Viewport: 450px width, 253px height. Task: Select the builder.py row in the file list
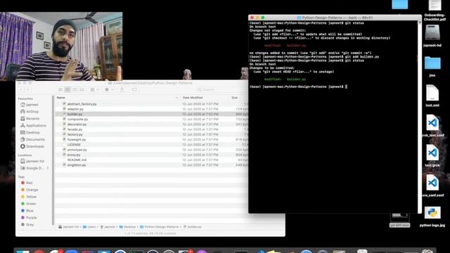click(152, 114)
